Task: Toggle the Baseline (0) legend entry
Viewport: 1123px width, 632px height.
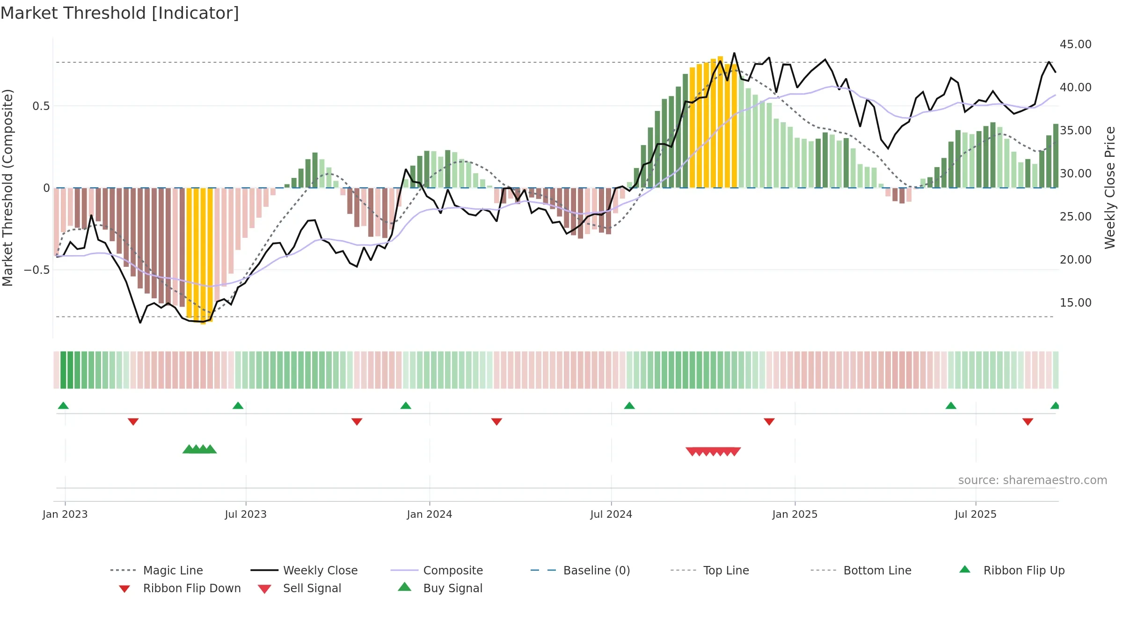Action: click(x=580, y=570)
